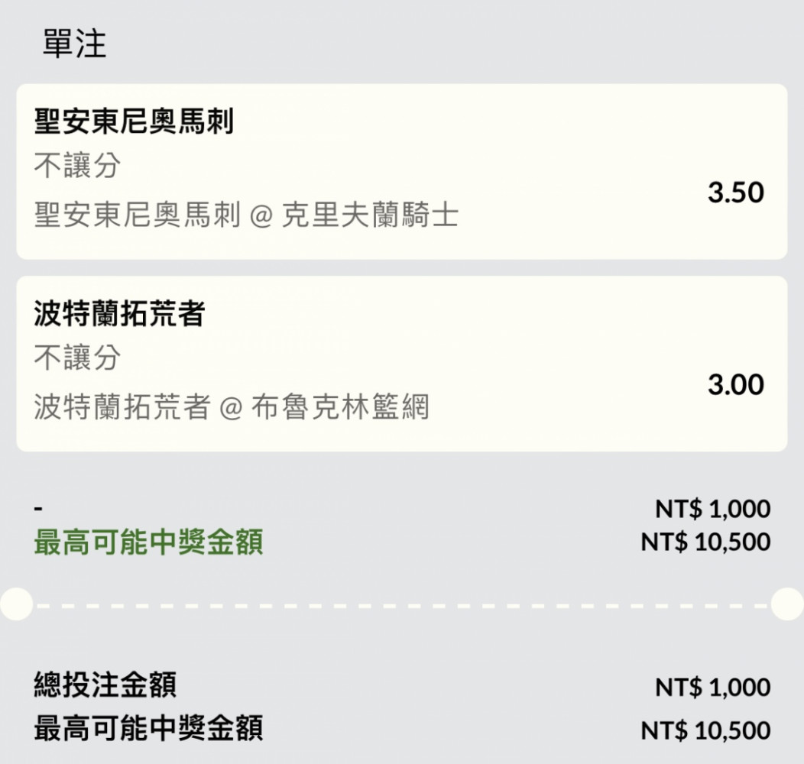Screen dimensions: 804x764
Task: Click the bottom NT$ 10,500 total payout
Action: click(705, 730)
